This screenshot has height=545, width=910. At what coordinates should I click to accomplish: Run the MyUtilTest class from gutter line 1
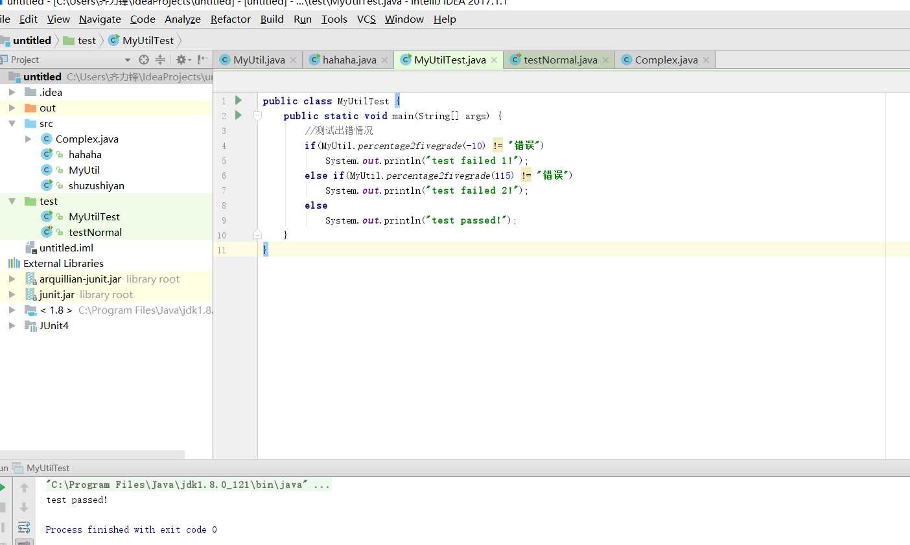(239, 100)
